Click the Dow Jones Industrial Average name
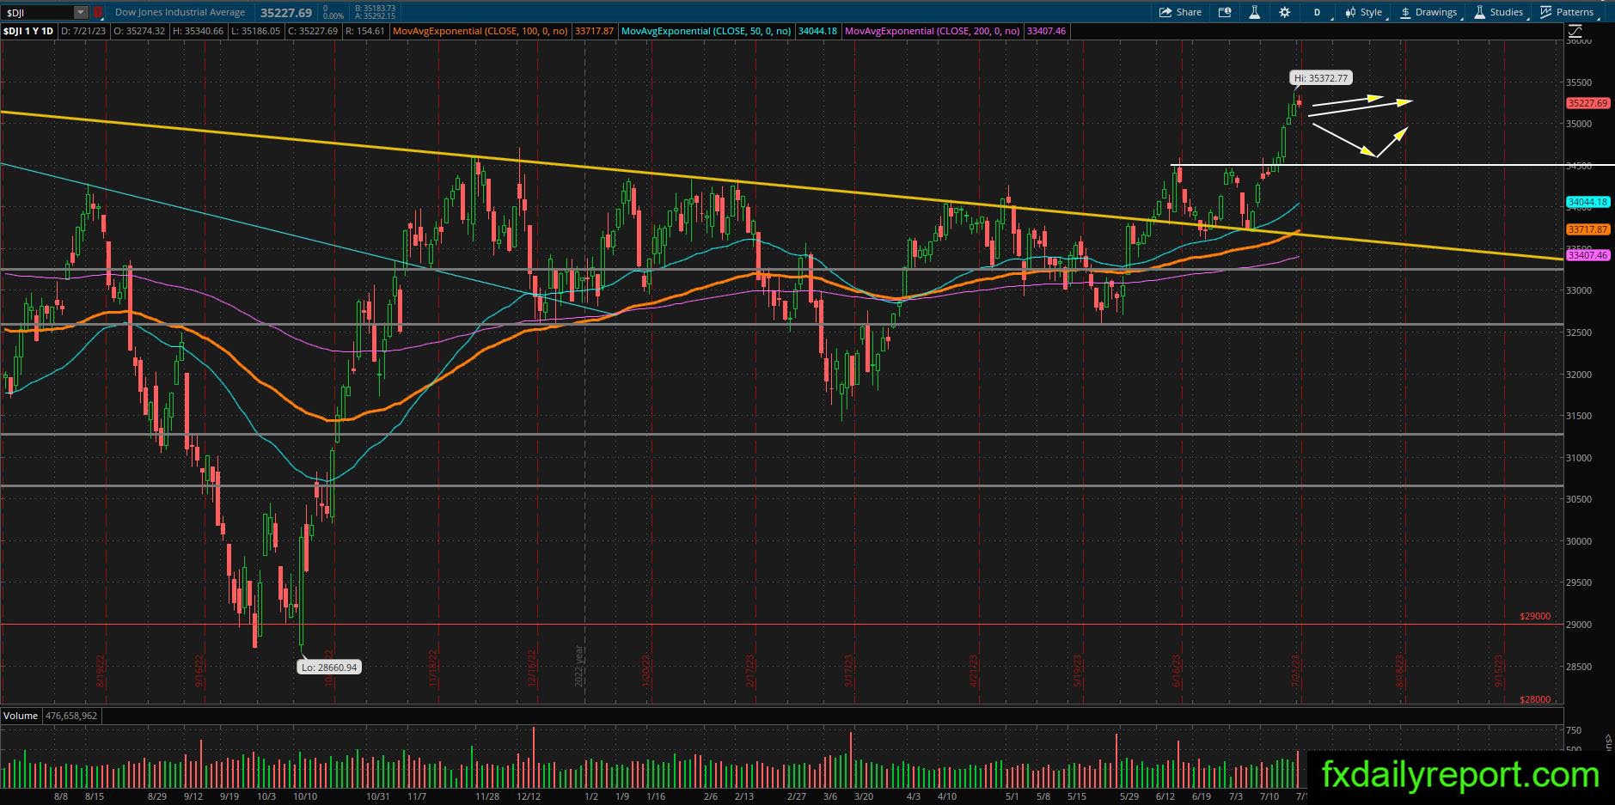Screen dimensions: 1615x805 coord(180,13)
